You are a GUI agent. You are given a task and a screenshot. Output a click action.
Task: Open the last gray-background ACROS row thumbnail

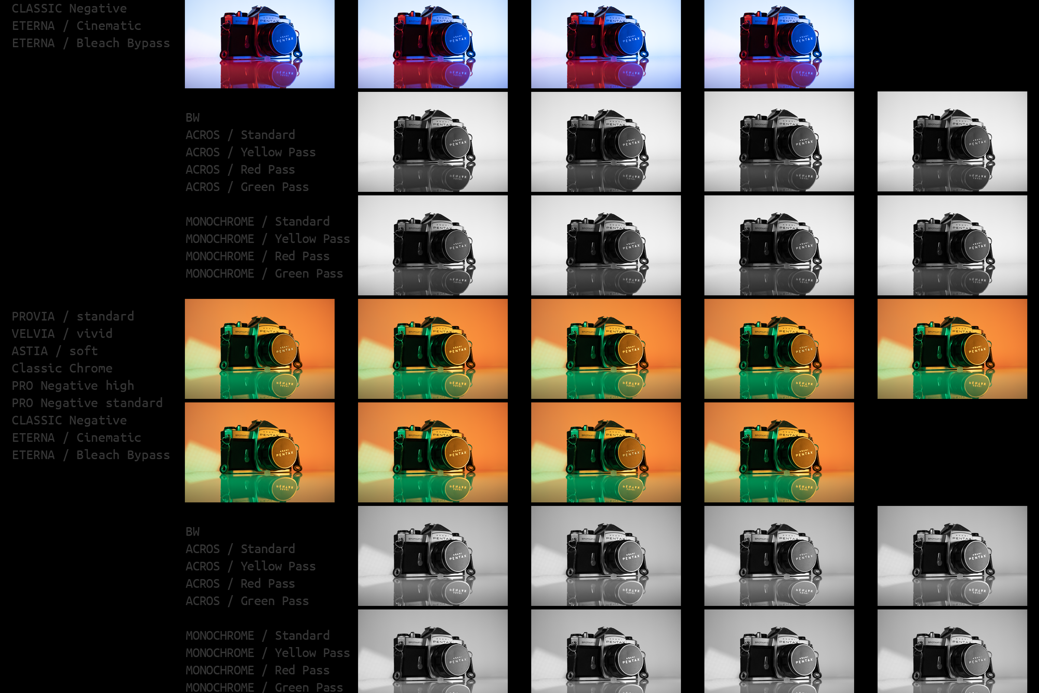point(952,556)
